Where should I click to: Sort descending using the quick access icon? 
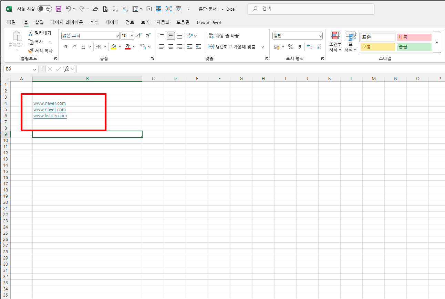click(125, 9)
